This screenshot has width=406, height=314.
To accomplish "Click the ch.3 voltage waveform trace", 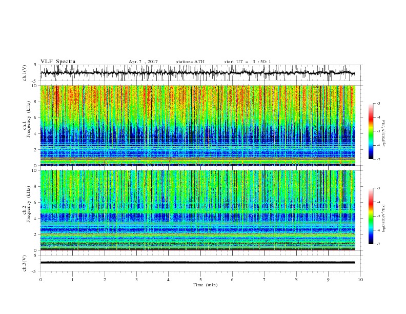I will click(197, 263).
